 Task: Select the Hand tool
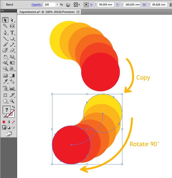point(5,101)
